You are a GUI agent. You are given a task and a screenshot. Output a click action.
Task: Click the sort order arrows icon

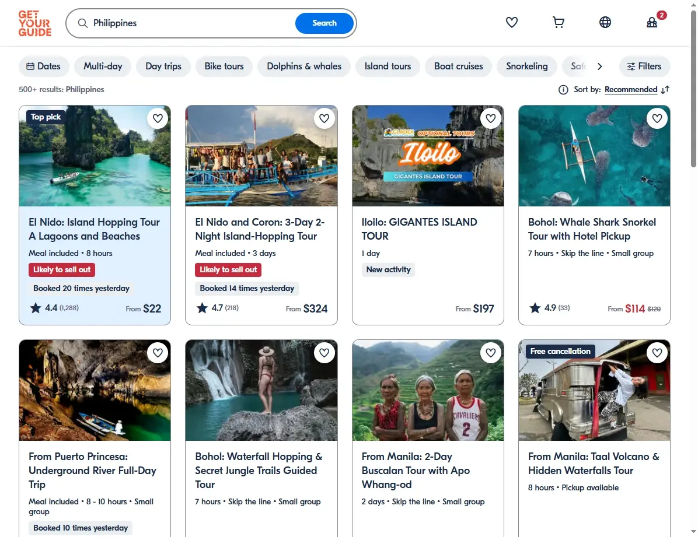point(665,90)
